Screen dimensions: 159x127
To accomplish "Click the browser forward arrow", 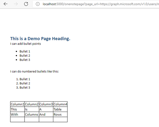I will point(16,4).
